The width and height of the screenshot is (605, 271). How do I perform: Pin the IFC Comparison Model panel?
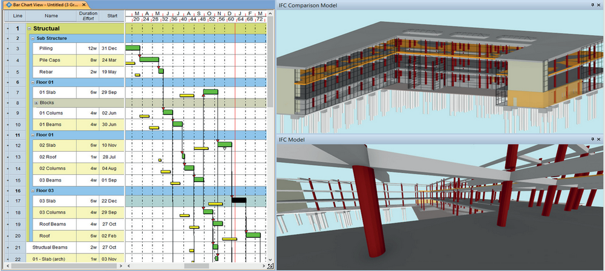(x=592, y=5)
